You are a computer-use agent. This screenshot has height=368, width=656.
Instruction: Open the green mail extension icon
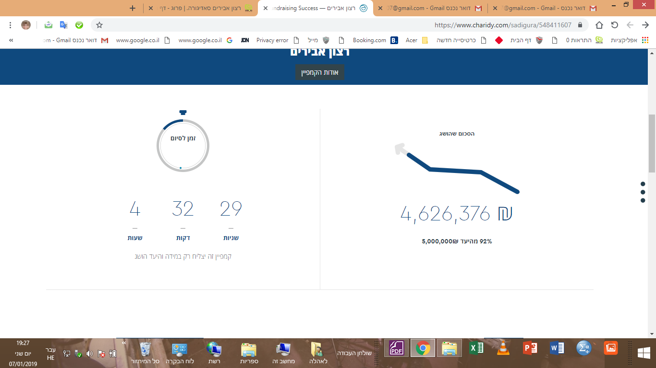coord(49,25)
